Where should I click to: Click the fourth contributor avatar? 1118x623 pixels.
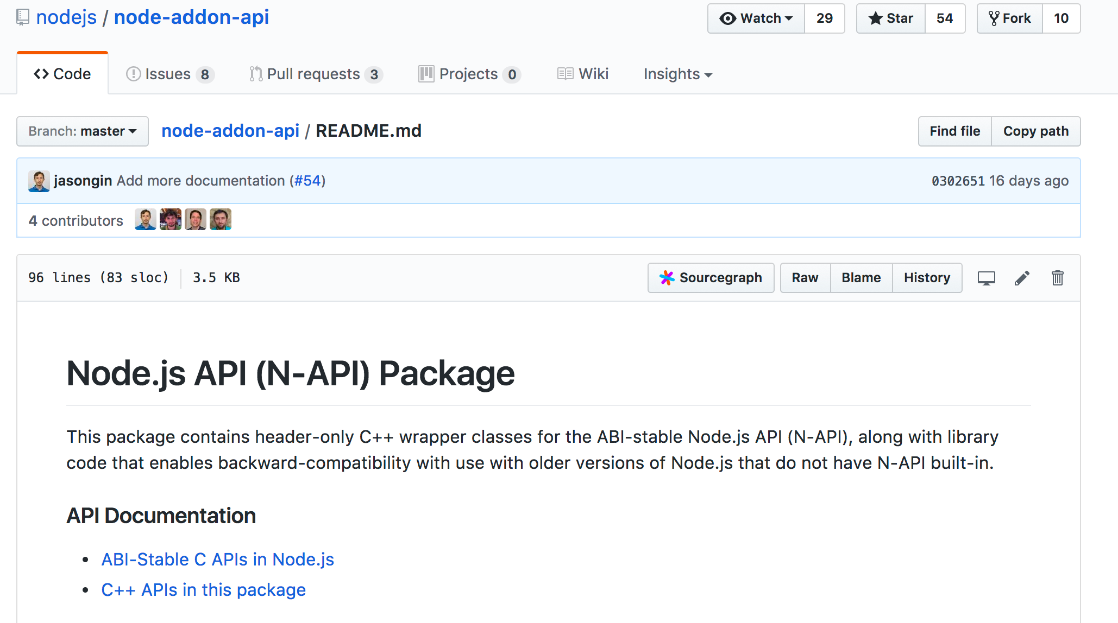click(x=221, y=220)
